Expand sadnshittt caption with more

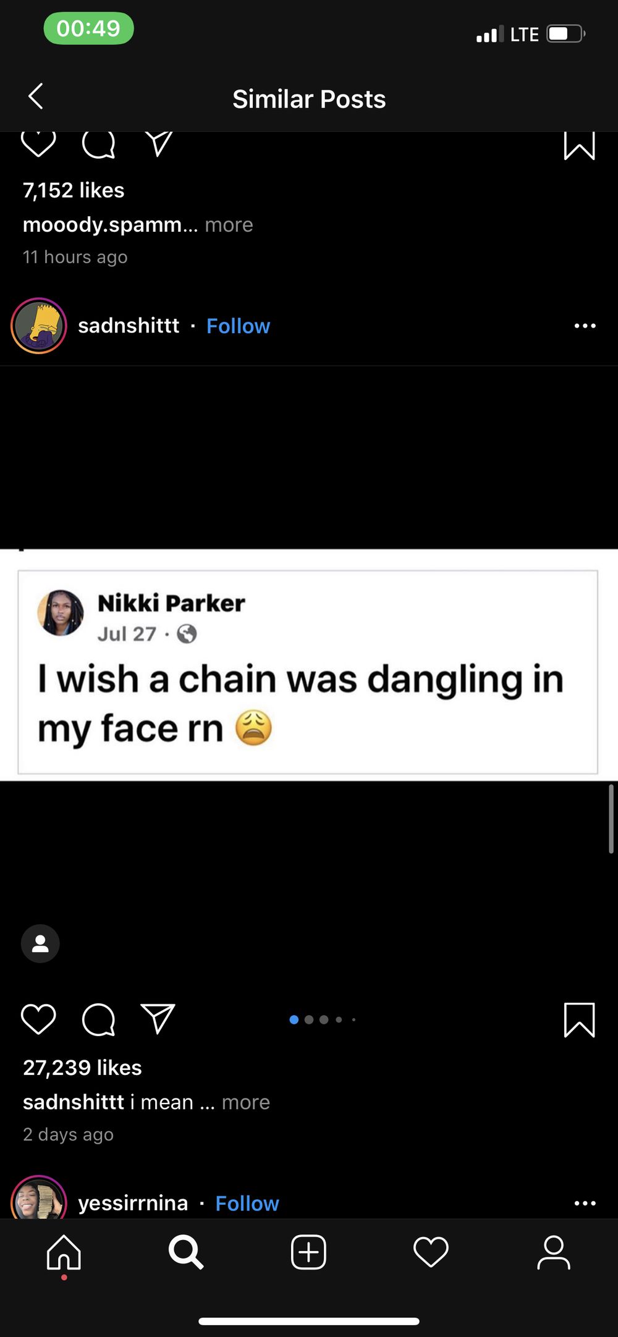point(245,1102)
